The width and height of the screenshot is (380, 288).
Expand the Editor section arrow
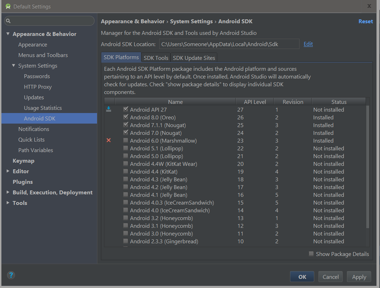pos(8,171)
